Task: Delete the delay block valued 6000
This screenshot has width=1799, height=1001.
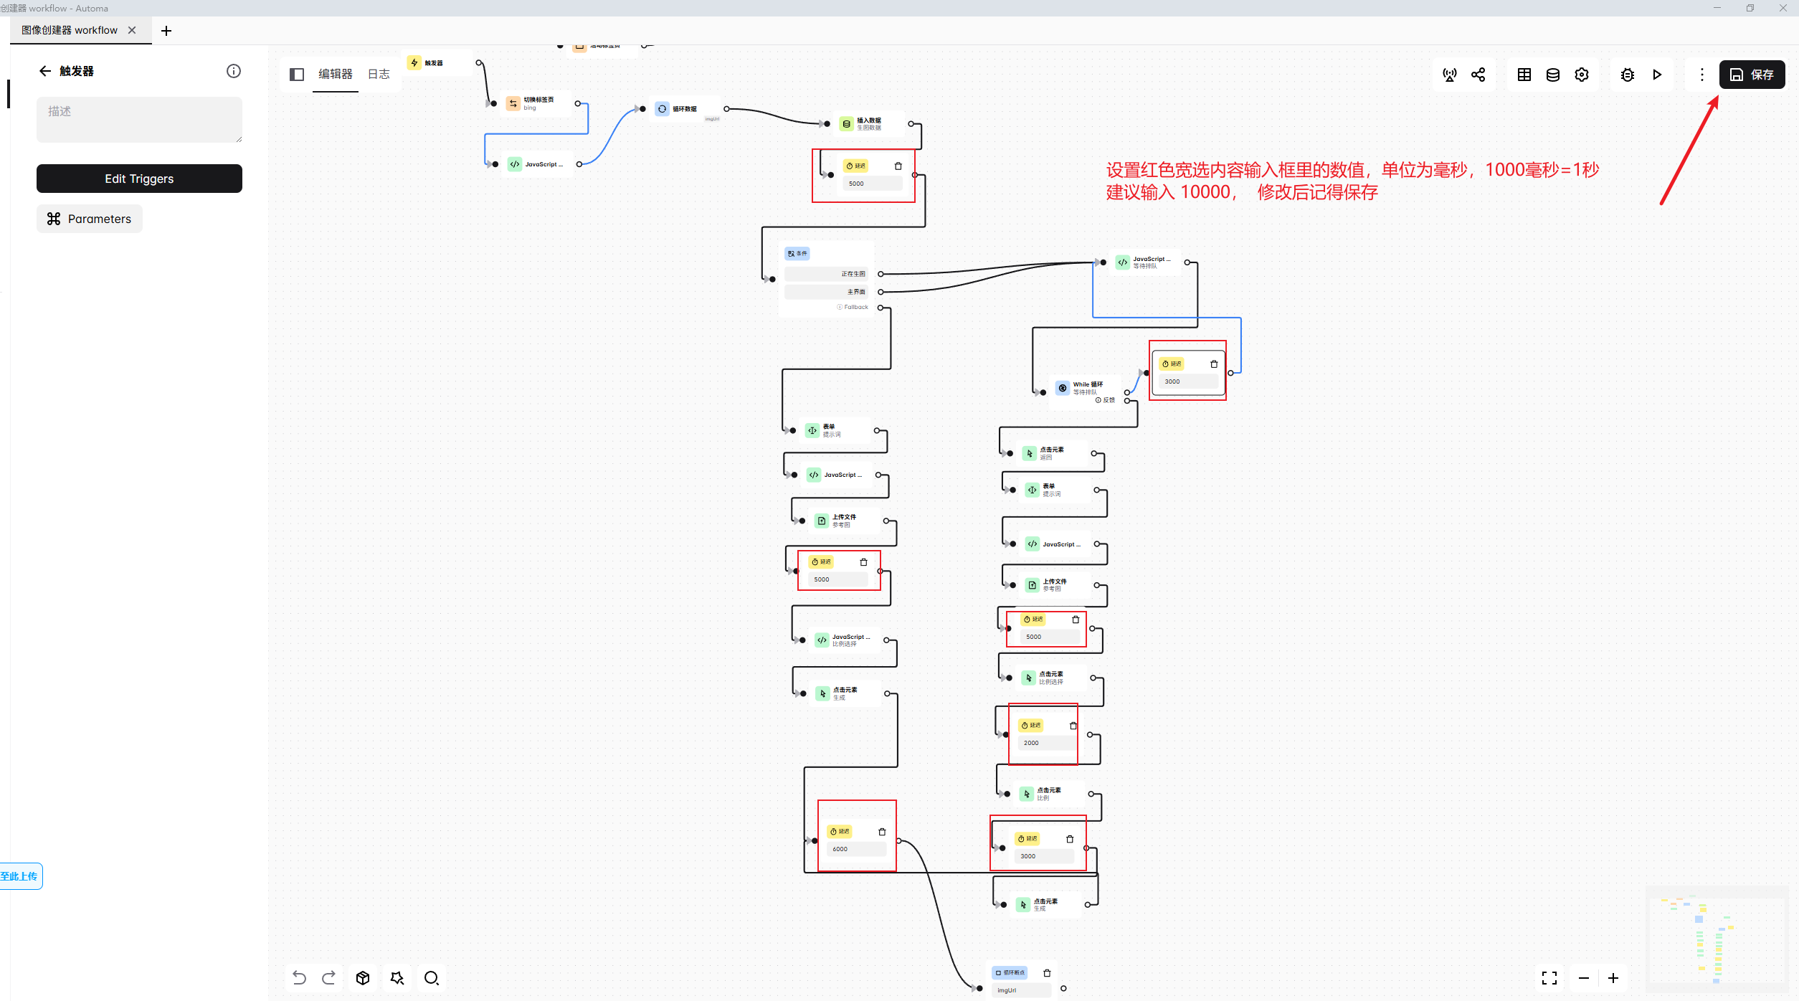Action: point(882,832)
